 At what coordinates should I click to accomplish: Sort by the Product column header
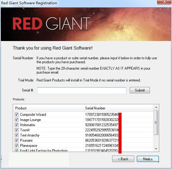tap(48, 108)
